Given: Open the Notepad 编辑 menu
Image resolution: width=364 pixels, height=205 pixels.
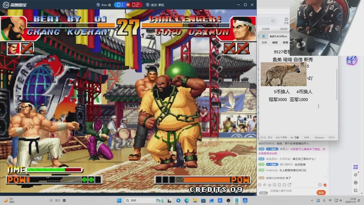Looking at the screenshot, I should [x=275, y=42].
